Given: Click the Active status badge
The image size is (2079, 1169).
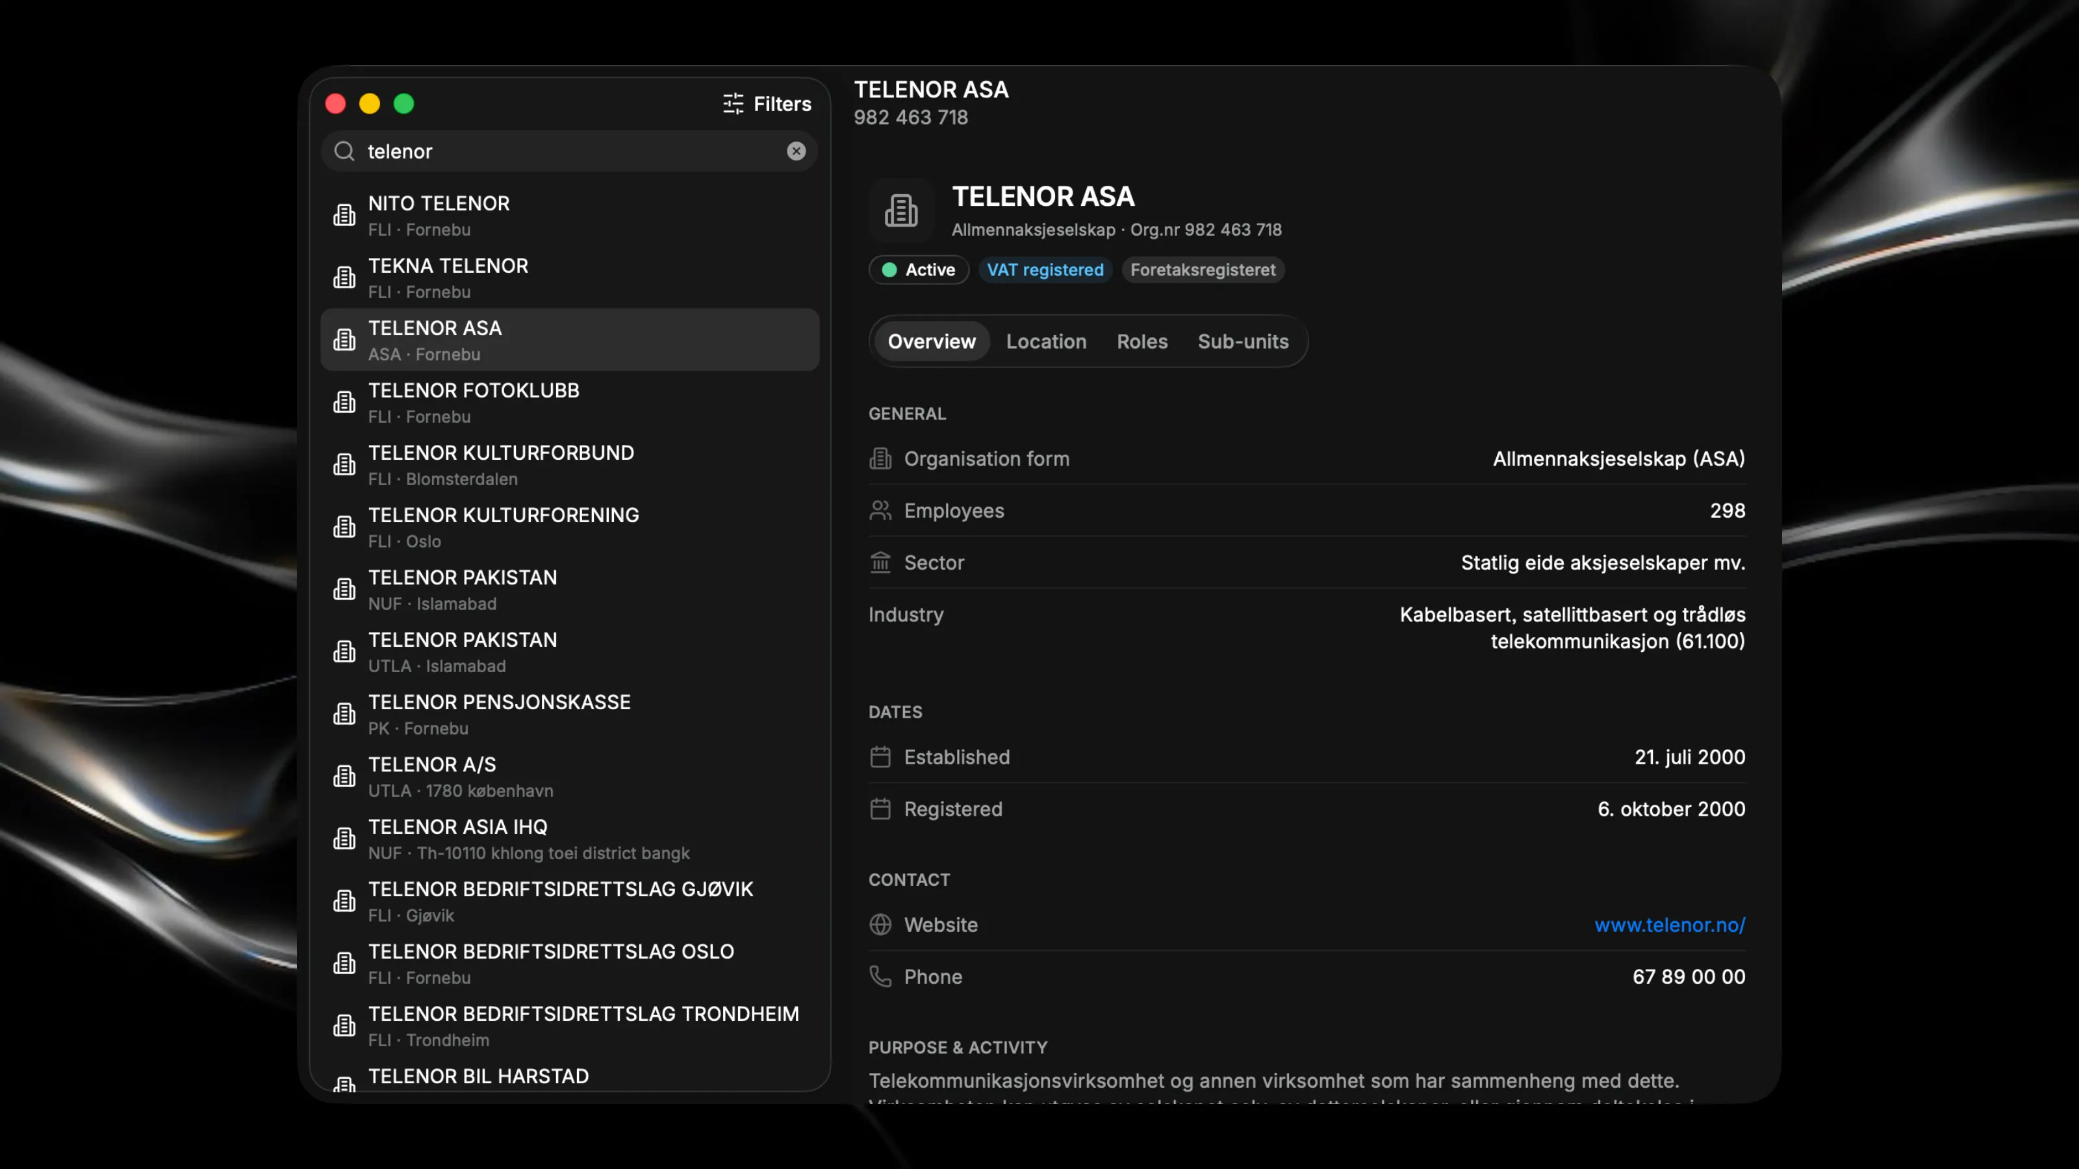Looking at the screenshot, I should 919,270.
